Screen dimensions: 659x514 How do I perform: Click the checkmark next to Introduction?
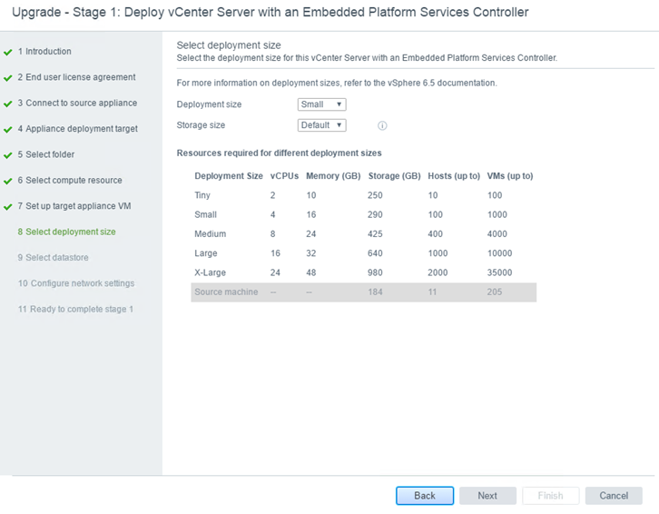[7, 53]
